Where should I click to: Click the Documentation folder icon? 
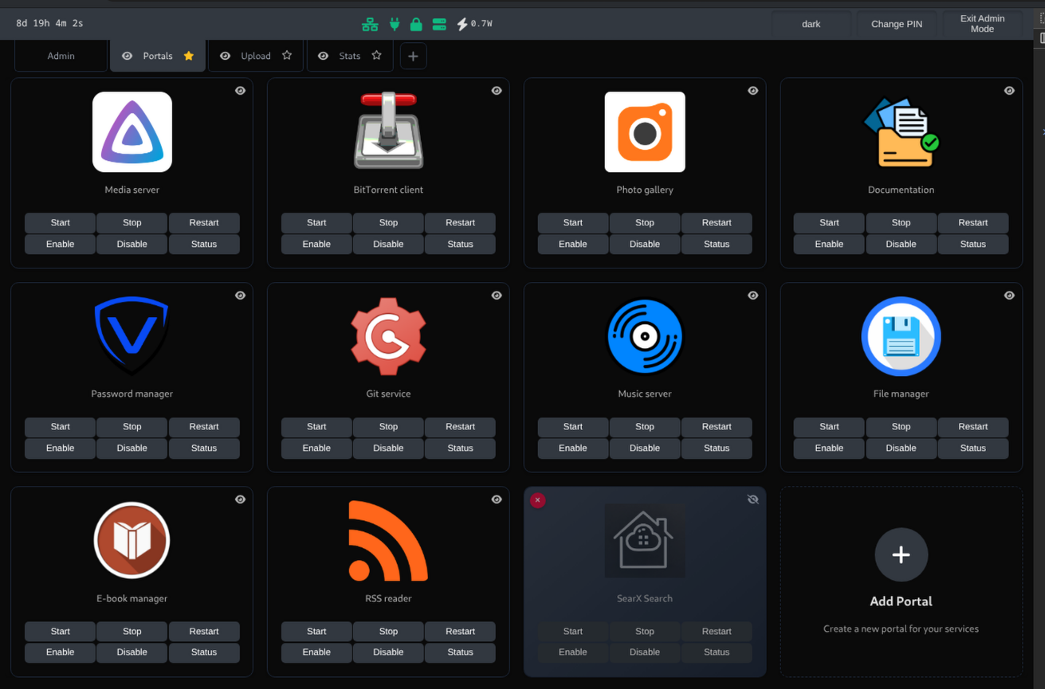click(901, 132)
